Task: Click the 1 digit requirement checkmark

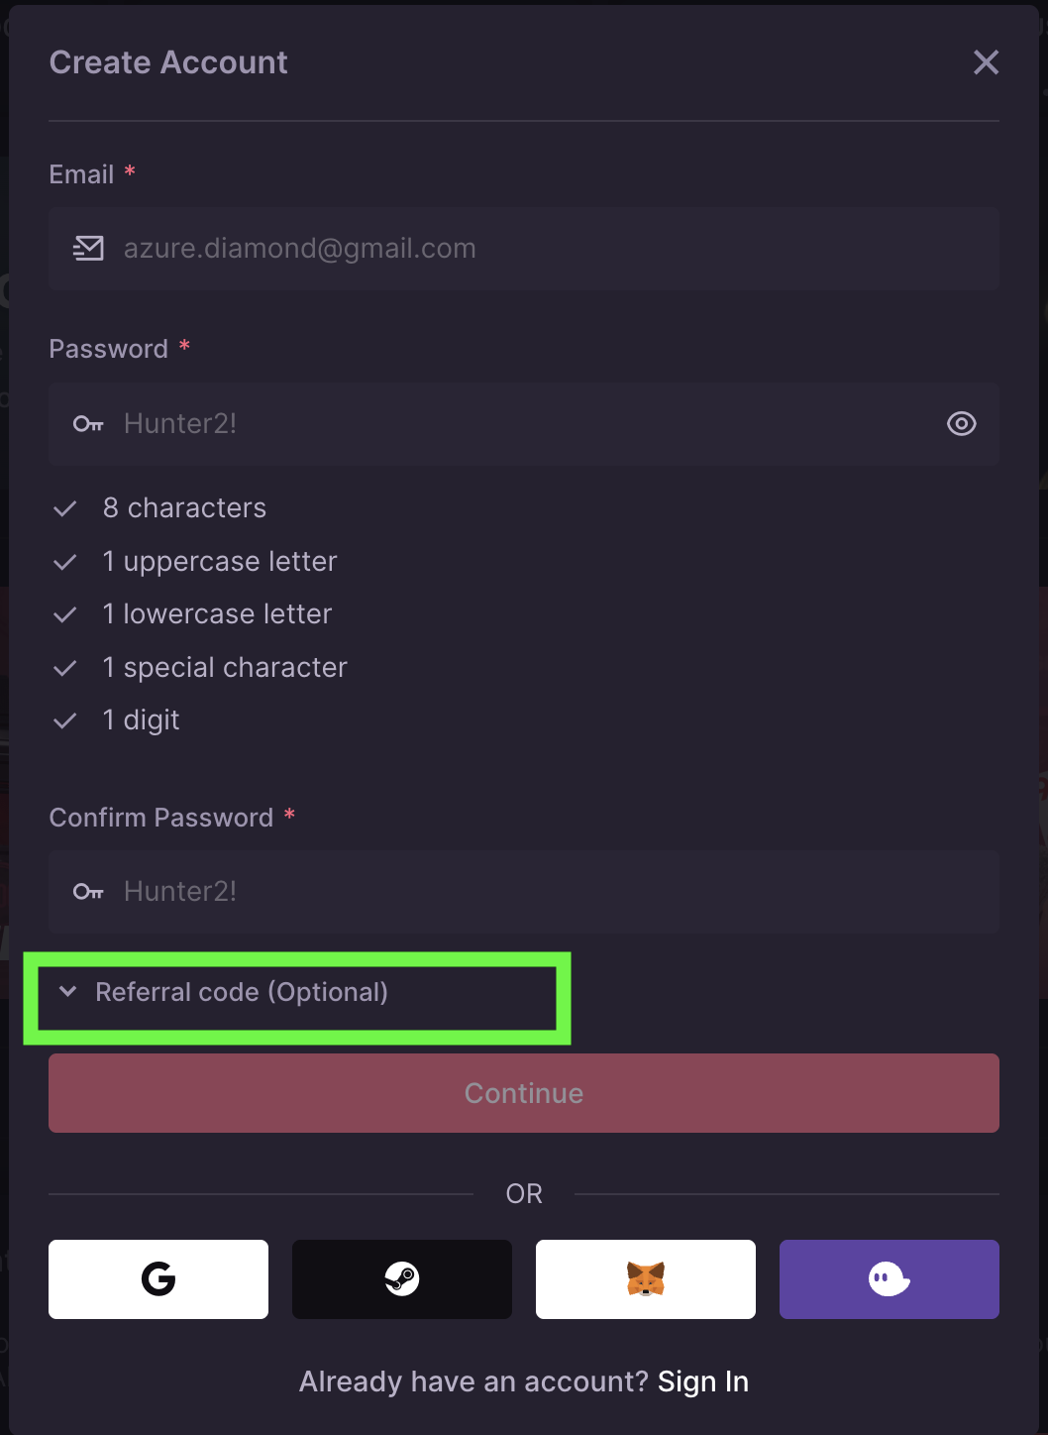Action: [x=65, y=719]
